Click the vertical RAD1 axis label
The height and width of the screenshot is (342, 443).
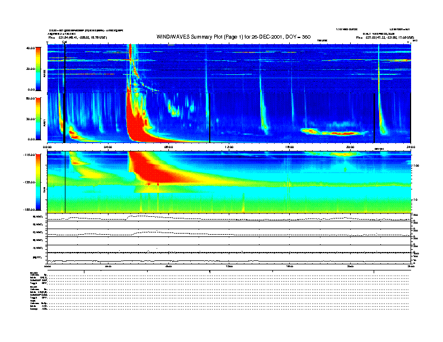pos(44,122)
